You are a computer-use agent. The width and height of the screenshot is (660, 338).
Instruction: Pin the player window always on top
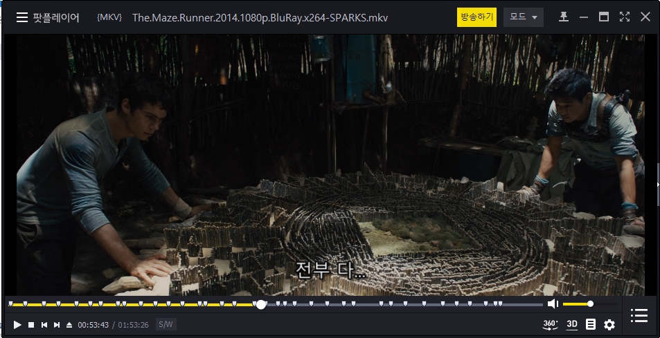(563, 17)
